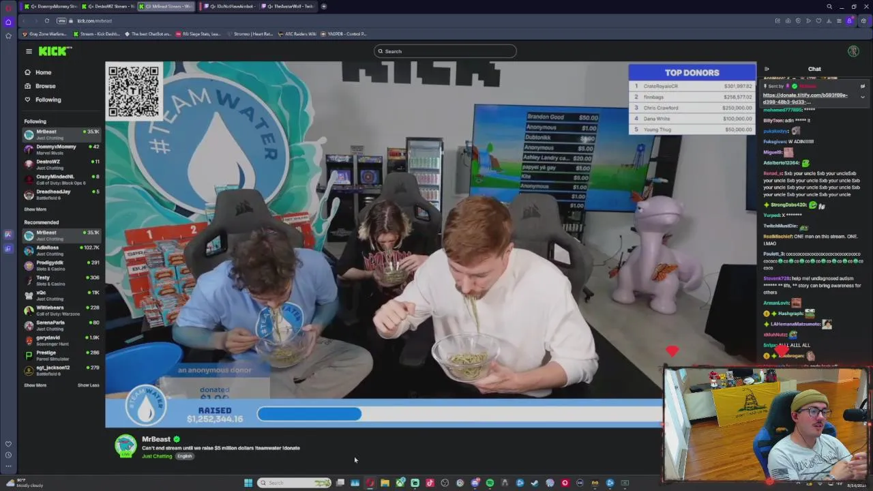Screen dimensions: 873x491
Task: Open sgt_jackson12 in Recommended list
Action: click(61, 370)
